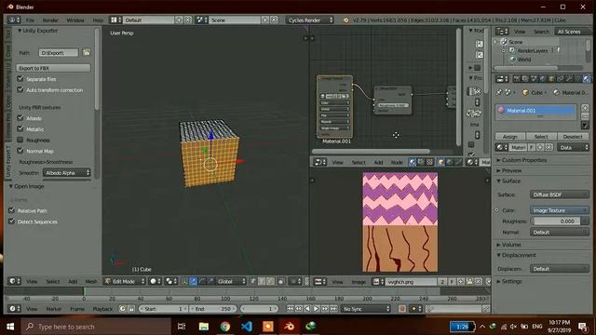Open the Material properties tab icon
The height and width of the screenshot is (335, 596).
click(586, 79)
